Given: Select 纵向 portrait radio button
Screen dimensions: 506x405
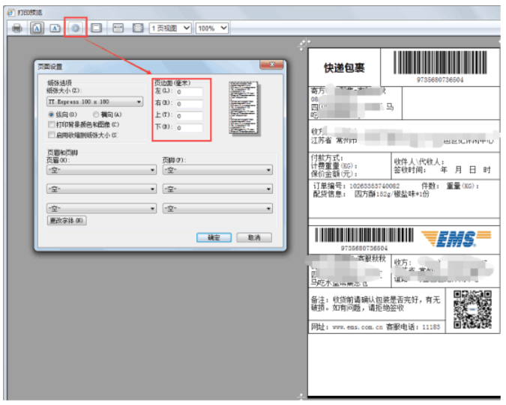Looking at the screenshot, I should coord(50,114).
